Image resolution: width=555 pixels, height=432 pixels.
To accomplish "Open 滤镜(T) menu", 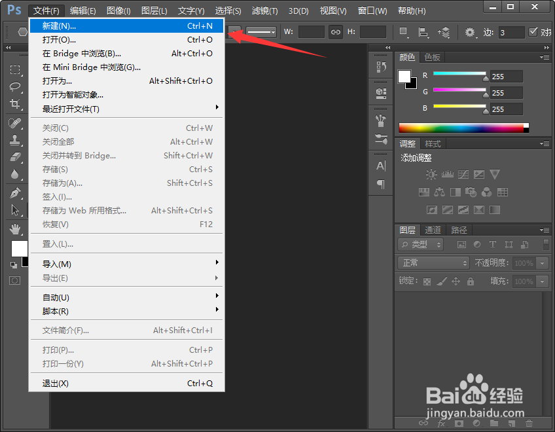I will [265, 10].
